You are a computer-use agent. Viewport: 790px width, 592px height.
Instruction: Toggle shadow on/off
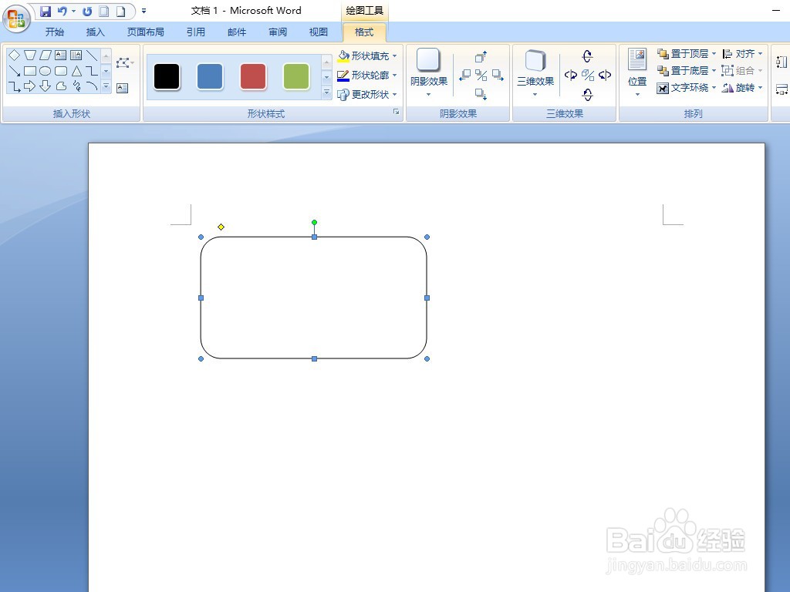(481, 75)
